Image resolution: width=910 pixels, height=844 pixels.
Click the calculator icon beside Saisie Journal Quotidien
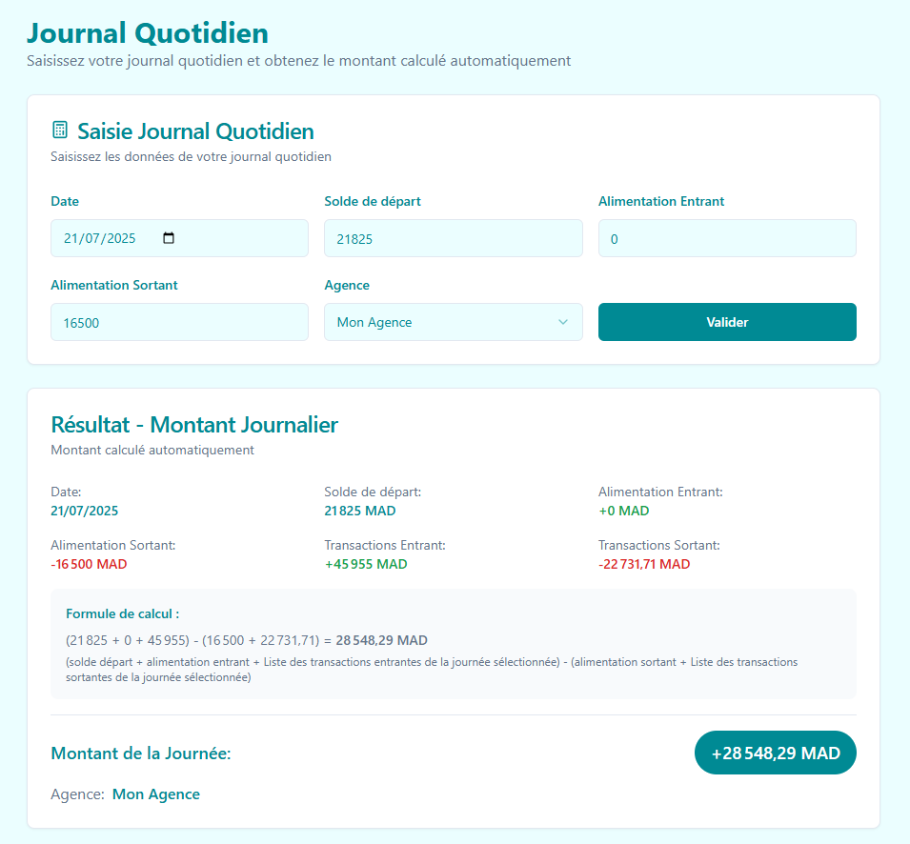[60, 130]
